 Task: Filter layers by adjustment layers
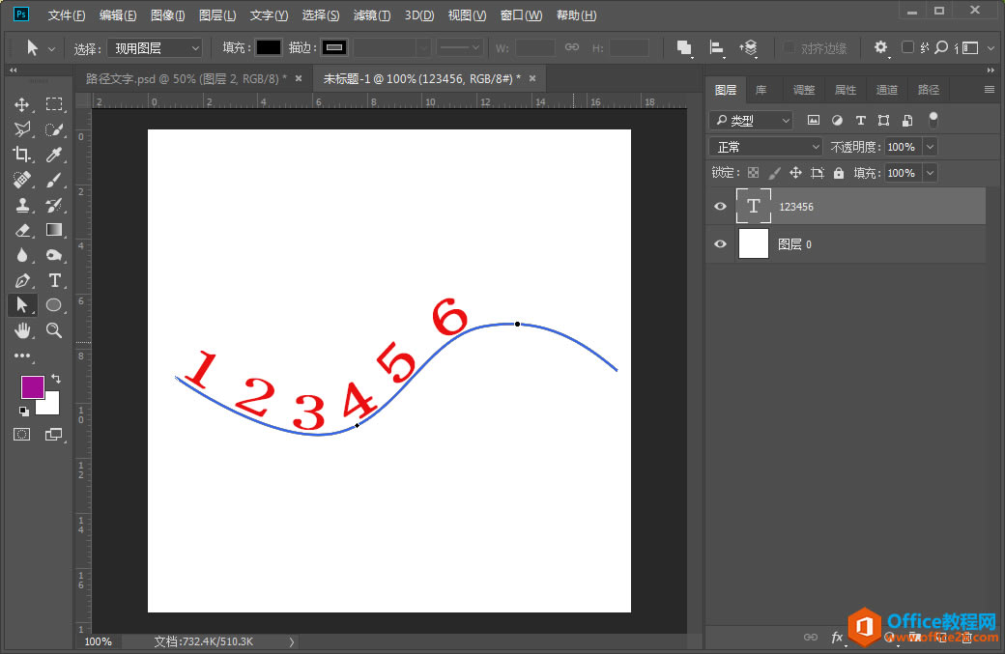837,120
